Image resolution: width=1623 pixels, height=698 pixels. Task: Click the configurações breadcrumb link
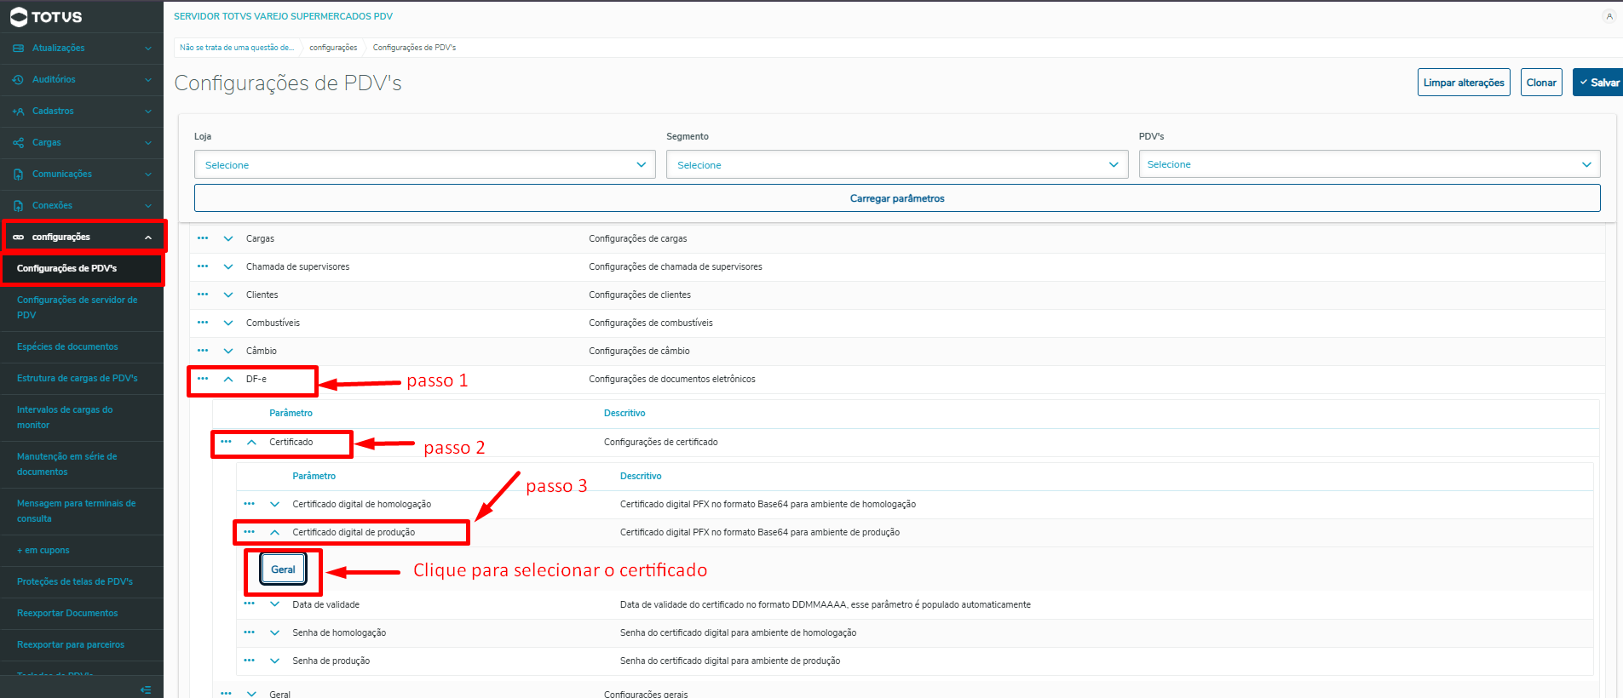point(333,48)
